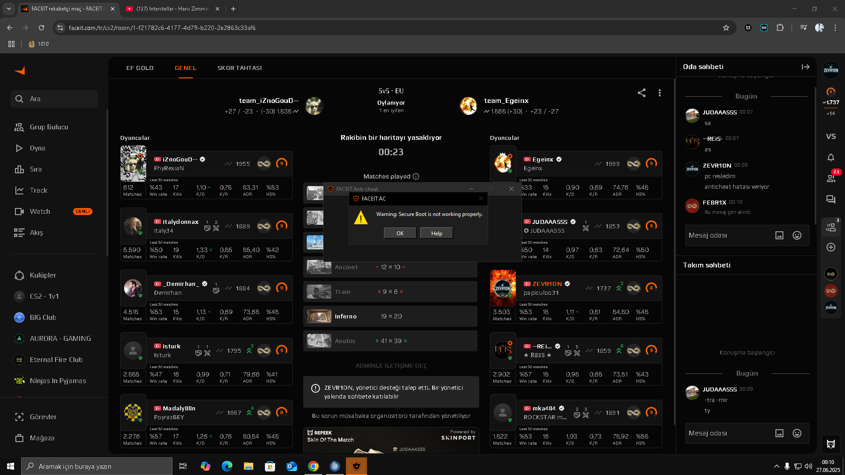
Task: Bookmark this page with star icon
Action: [726, 28]
